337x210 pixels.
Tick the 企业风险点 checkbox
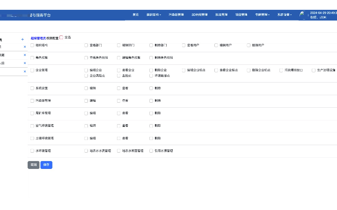[86, 76]
